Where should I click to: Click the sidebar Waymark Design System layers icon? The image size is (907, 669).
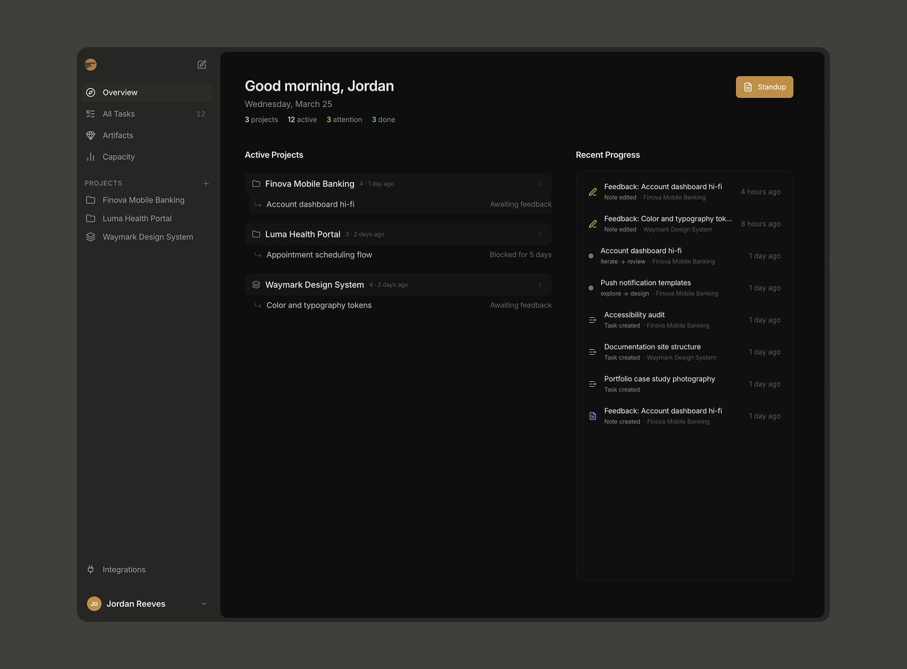[91, 237]
